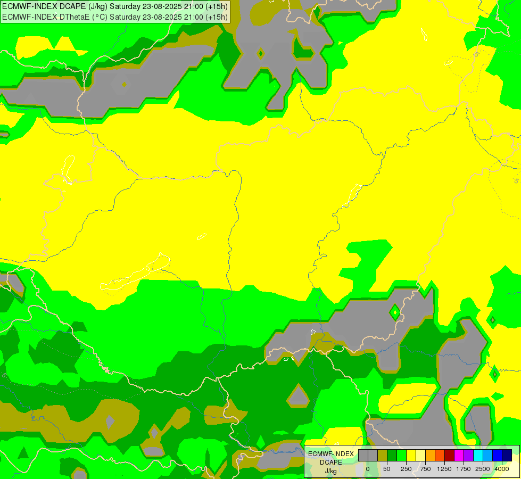This screenshot has height=479, width=521.
Task: Click the red-orange swatch left of 1250
Action: click(440, 455)
